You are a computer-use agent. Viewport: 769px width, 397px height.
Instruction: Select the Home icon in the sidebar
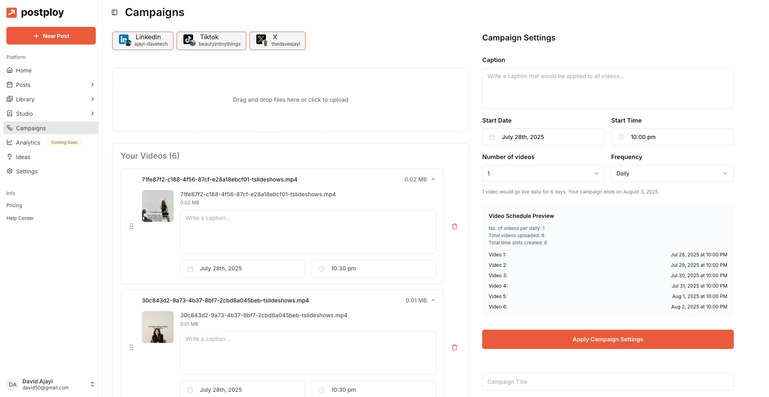point(9,70)
